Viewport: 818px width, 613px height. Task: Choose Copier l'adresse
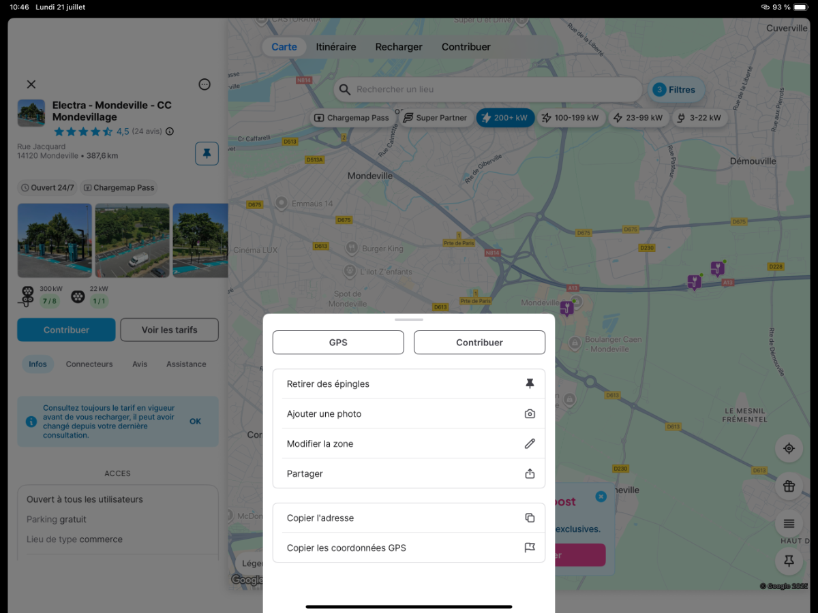pos(409,518)
